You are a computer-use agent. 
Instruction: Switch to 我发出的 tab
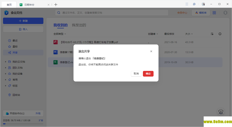click(x=79, y=25)
